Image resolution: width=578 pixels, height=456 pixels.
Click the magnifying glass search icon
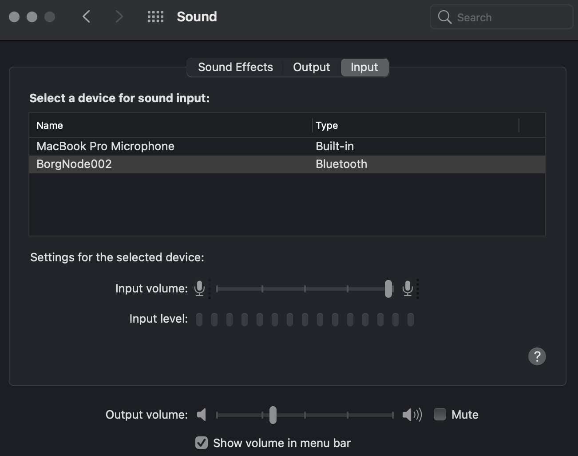click(x=444, y=17)
